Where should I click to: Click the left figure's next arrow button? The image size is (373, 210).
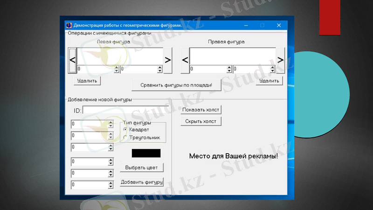click(168, 60)
